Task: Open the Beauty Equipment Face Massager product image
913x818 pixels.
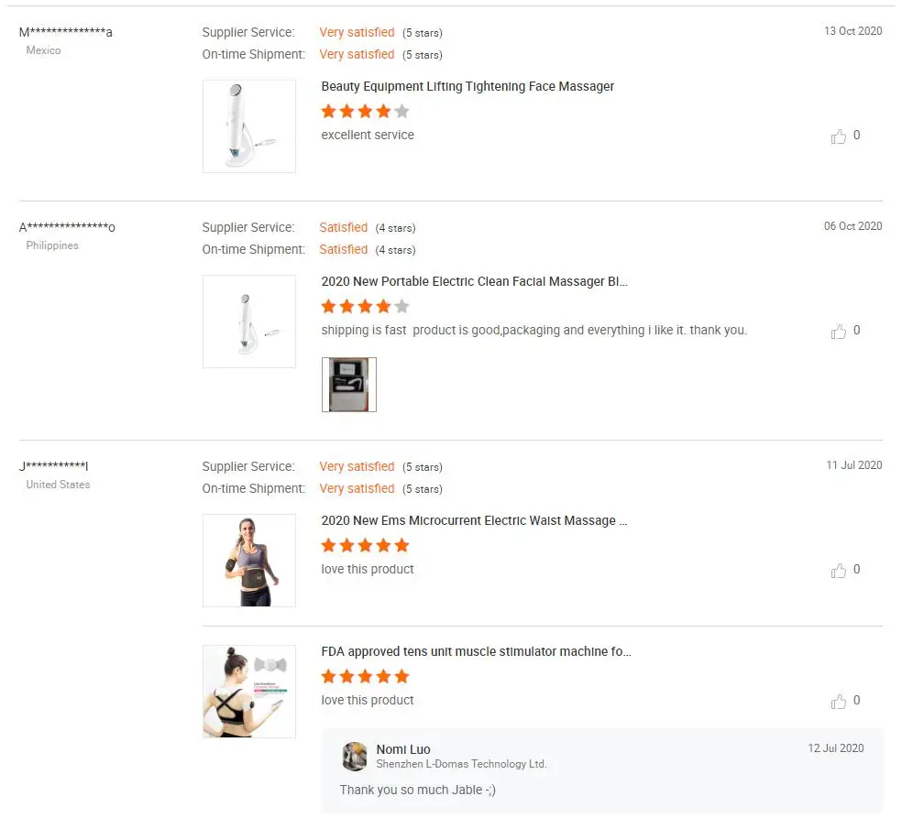Action: click(249, 126)
